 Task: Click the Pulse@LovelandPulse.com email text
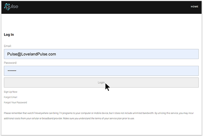[31, 54]
